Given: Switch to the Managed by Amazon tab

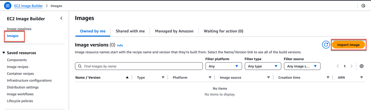Looking at the screenshot, I should click(174, 31).
